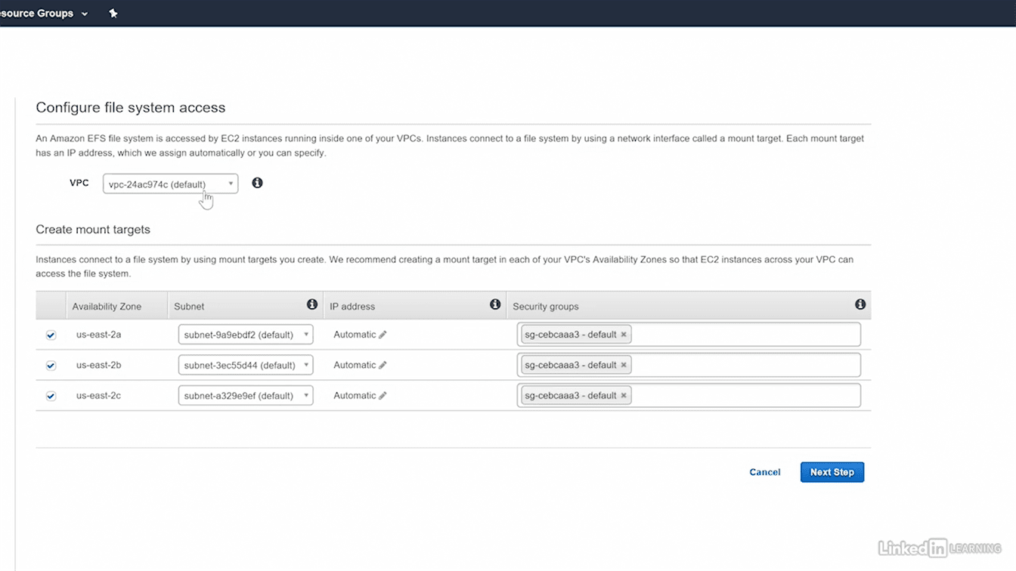Uncheck the us-east-2a availability zone checkbox
1016x571 pixels.
pyautogui.click(x=51, y=335)
